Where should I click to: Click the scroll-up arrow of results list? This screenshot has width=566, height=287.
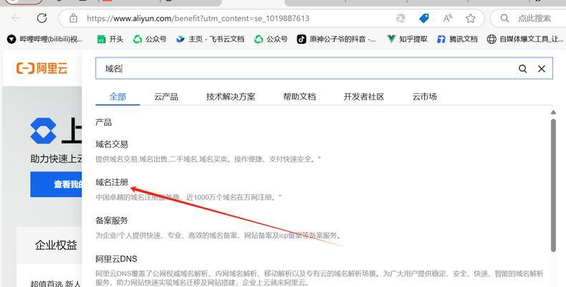[x=553, y=113]
